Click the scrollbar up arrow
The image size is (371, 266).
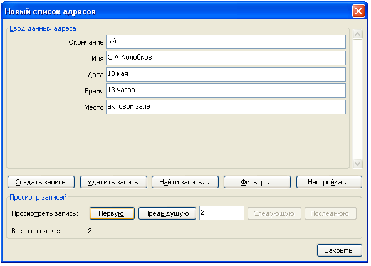[357, 35]
